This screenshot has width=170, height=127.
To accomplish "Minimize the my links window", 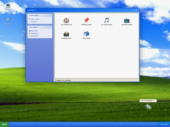I will click(129, 10).
